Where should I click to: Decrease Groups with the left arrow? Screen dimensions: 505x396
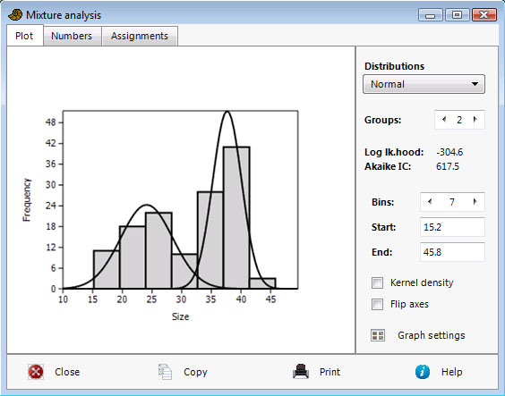[444, 120]
